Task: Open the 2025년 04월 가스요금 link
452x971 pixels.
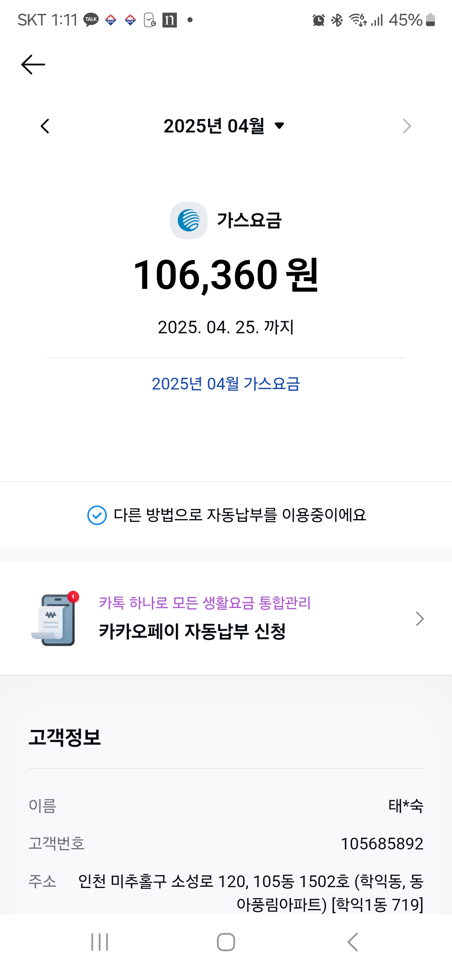Action: pyautogui.click(x=226, y=384)
